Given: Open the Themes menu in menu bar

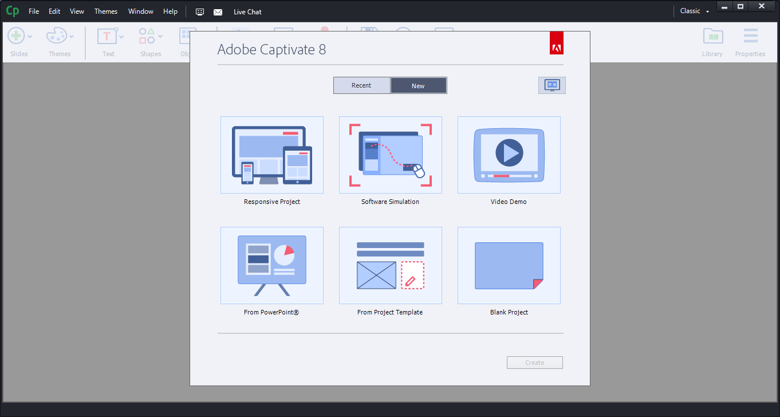Looking at the screenshot, I should [x=106, y=11].
